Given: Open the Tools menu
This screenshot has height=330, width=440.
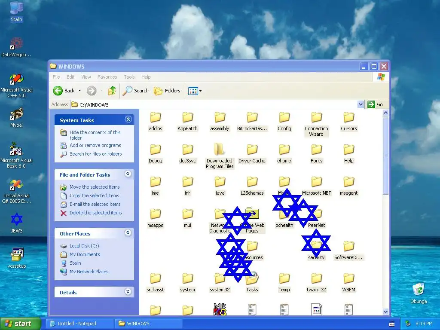Looking at the screenshot, I should coord(129,77).
